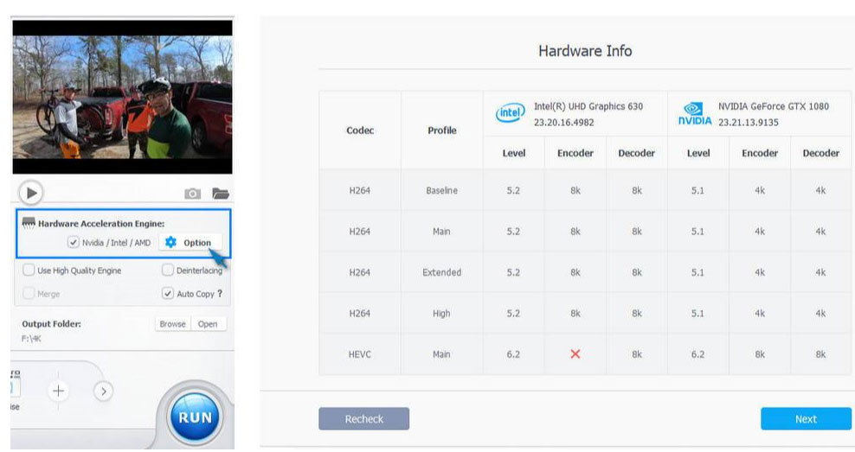This screenshot has width=855, height=452.
Task: Click the plus icon to add a profile
Action: (x=58, y=391)
